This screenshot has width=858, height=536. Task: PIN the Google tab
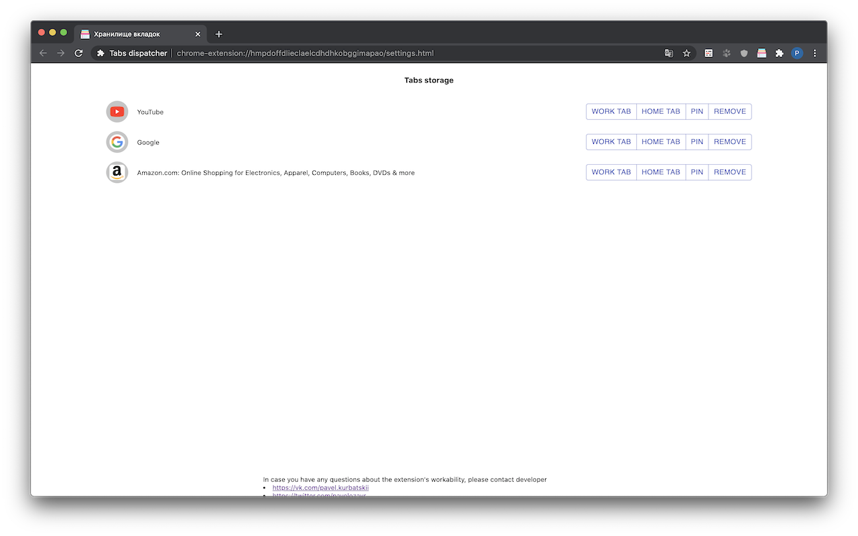point(697,142)
